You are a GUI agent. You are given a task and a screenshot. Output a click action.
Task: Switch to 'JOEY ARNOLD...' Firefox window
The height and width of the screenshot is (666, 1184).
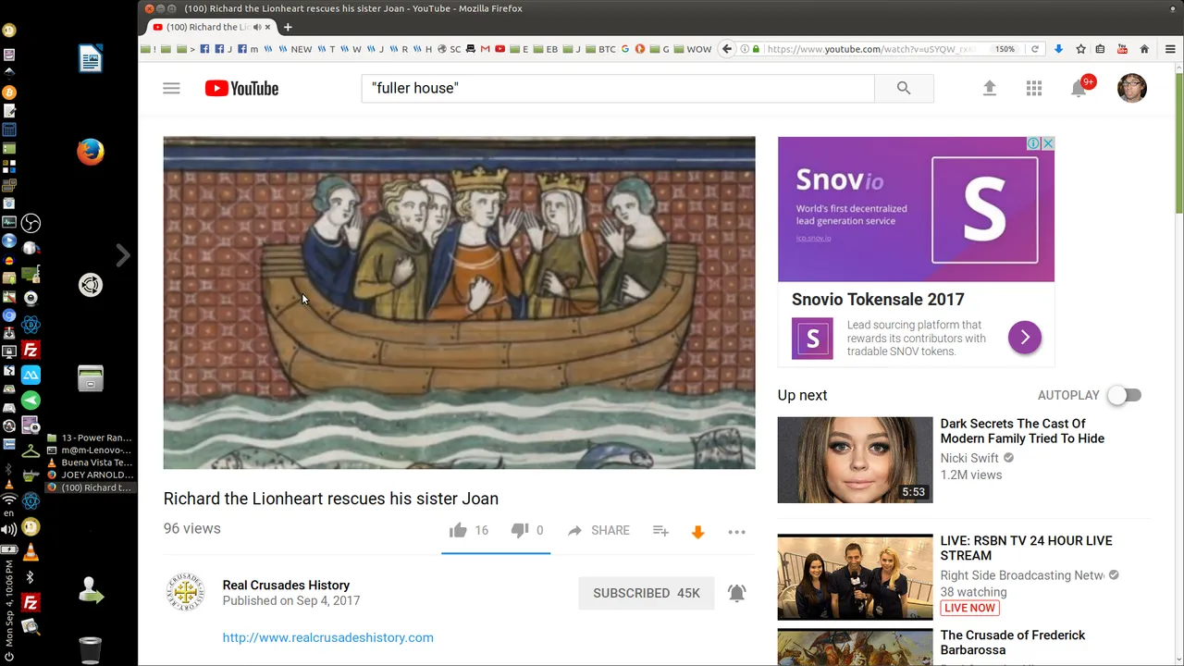pos(90,475)
